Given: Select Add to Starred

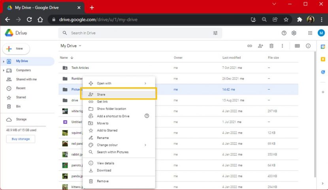Looking at the screenshot, I should tap(119, 131).
